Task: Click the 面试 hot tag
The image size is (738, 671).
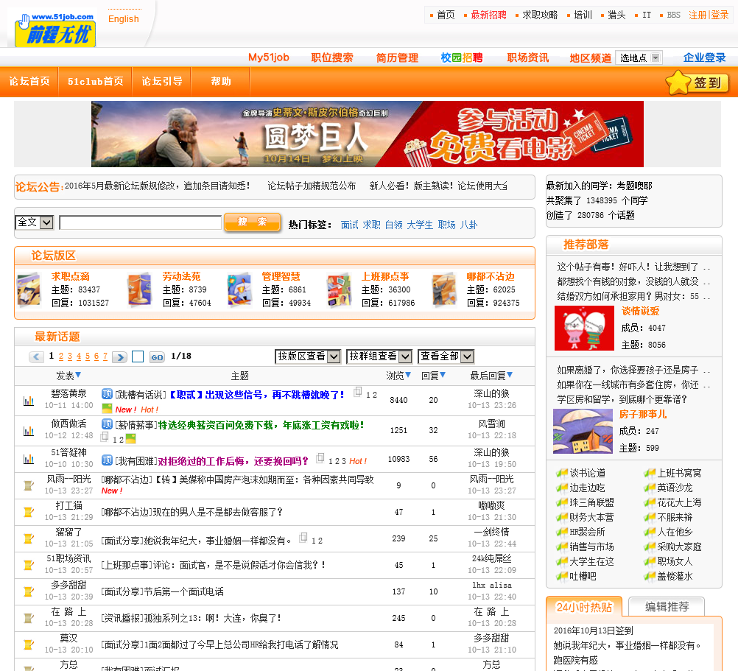Action: [x=350, y=225]
